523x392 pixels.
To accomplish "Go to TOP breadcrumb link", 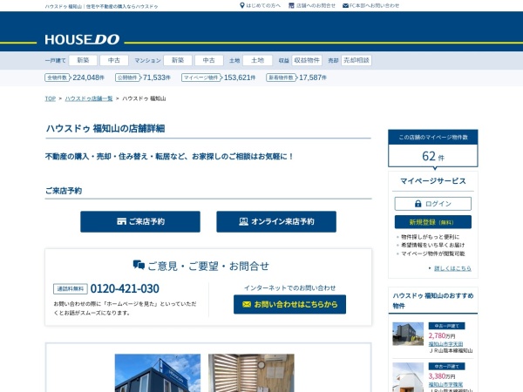I will [x=51, y=98].
